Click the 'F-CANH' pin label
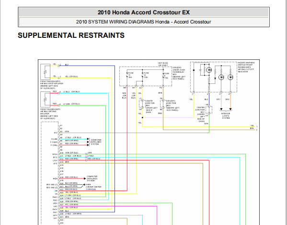The height and width of the screenshot is (225, 287). coord(54,142)
